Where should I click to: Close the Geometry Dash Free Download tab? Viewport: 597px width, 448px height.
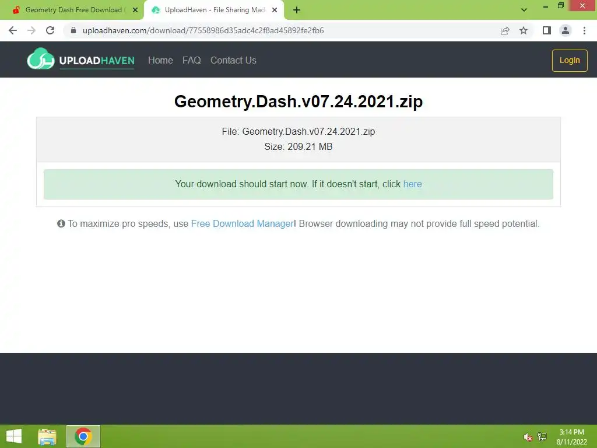(135, 10)
